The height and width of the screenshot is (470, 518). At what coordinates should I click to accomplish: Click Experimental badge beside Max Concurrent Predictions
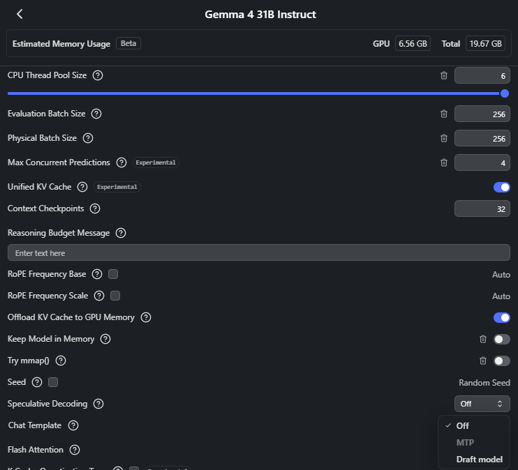click(156, 162)
